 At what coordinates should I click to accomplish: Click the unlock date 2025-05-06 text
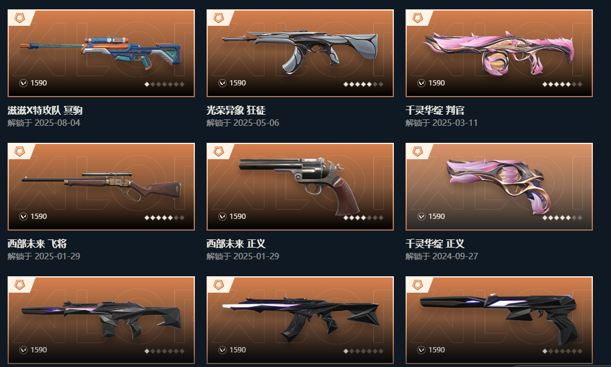[x=243, y=123]
